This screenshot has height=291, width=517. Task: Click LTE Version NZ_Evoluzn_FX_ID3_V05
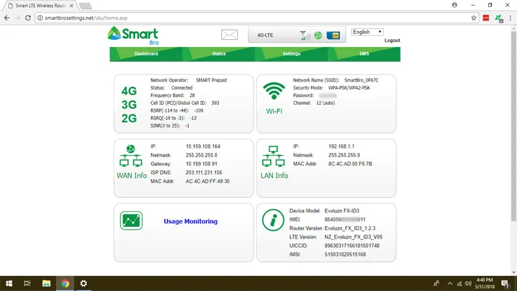(354, 237)
